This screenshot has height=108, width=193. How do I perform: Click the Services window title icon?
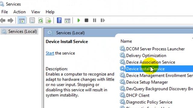(x=2, y=4)
